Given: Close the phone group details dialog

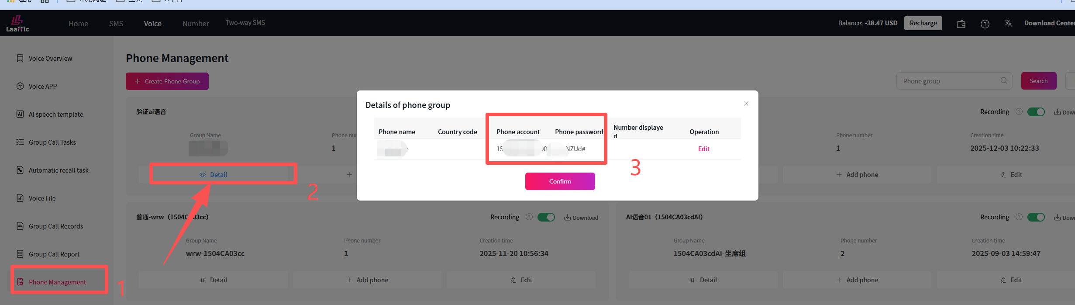Looking at the screenshot, I should (746, 104).
